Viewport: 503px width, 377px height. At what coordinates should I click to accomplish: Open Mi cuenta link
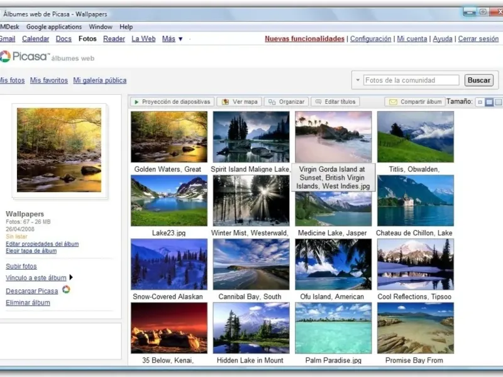pos(412,39)
